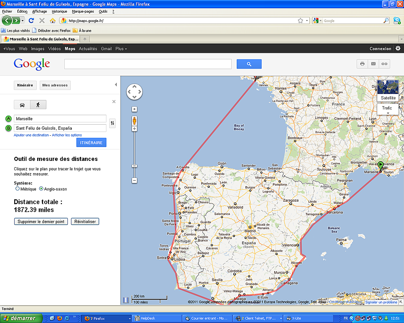
Task: Select the Métrique unit system
Action: point(17,189)
